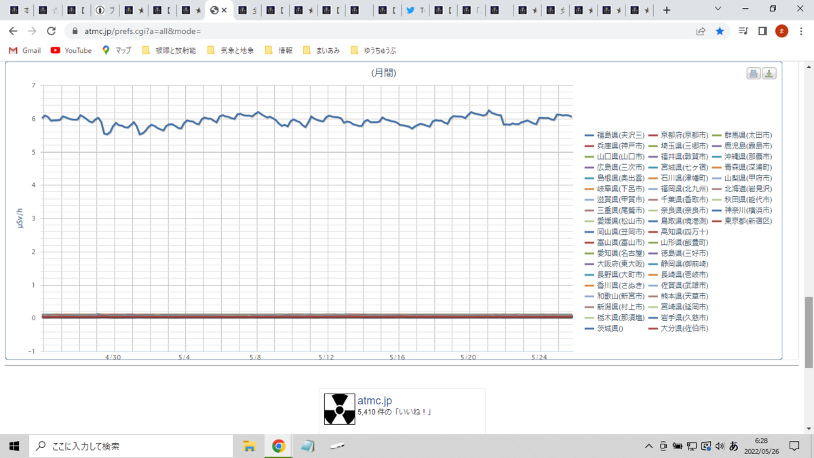Open the Chrome profile avatar

pyautogui.click(x=781, y=31)
